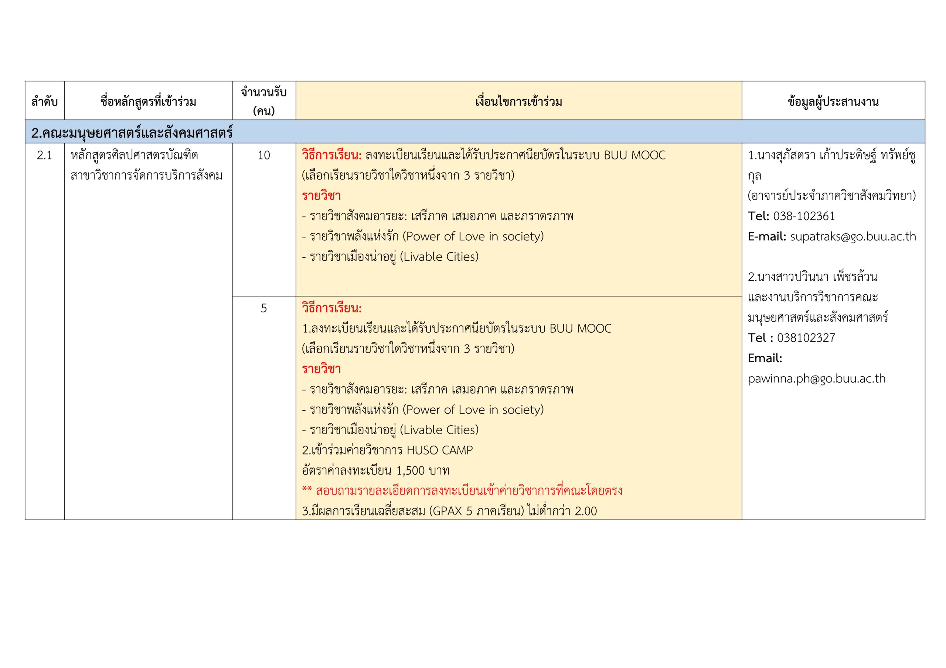Viewport: 946px width, 668px height.
Task: Click the sequence number 2.1 cell
Action: (44, 155)
